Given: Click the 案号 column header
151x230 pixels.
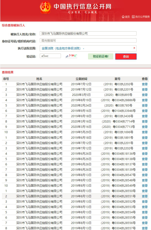Looking at the screenshot, I should point(117,79).
